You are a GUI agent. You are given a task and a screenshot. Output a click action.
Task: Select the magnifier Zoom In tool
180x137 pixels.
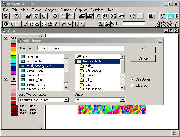[31, 24]
